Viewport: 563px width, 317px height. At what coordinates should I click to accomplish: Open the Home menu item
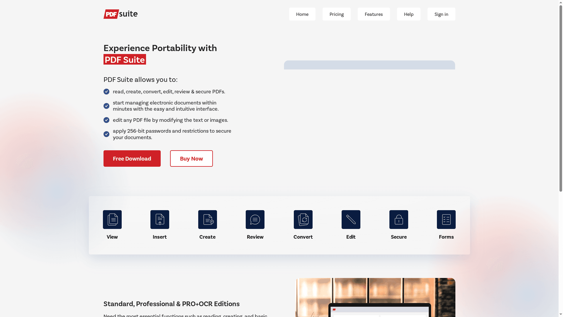click(x=302, y=14)
